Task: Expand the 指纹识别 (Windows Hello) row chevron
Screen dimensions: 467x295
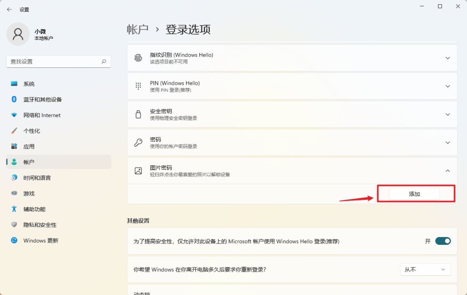Action: point(448,58)
